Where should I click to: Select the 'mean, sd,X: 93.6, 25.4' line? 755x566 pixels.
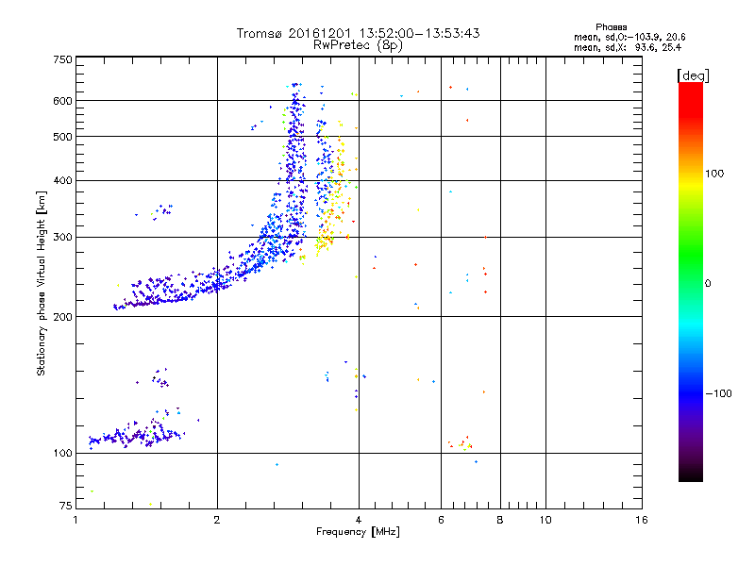point(628,47)
